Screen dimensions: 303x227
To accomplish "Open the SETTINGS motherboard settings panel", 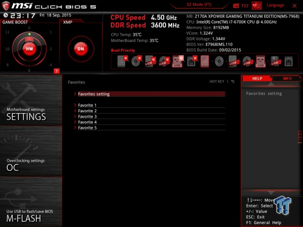I will [x=31, y=100].
